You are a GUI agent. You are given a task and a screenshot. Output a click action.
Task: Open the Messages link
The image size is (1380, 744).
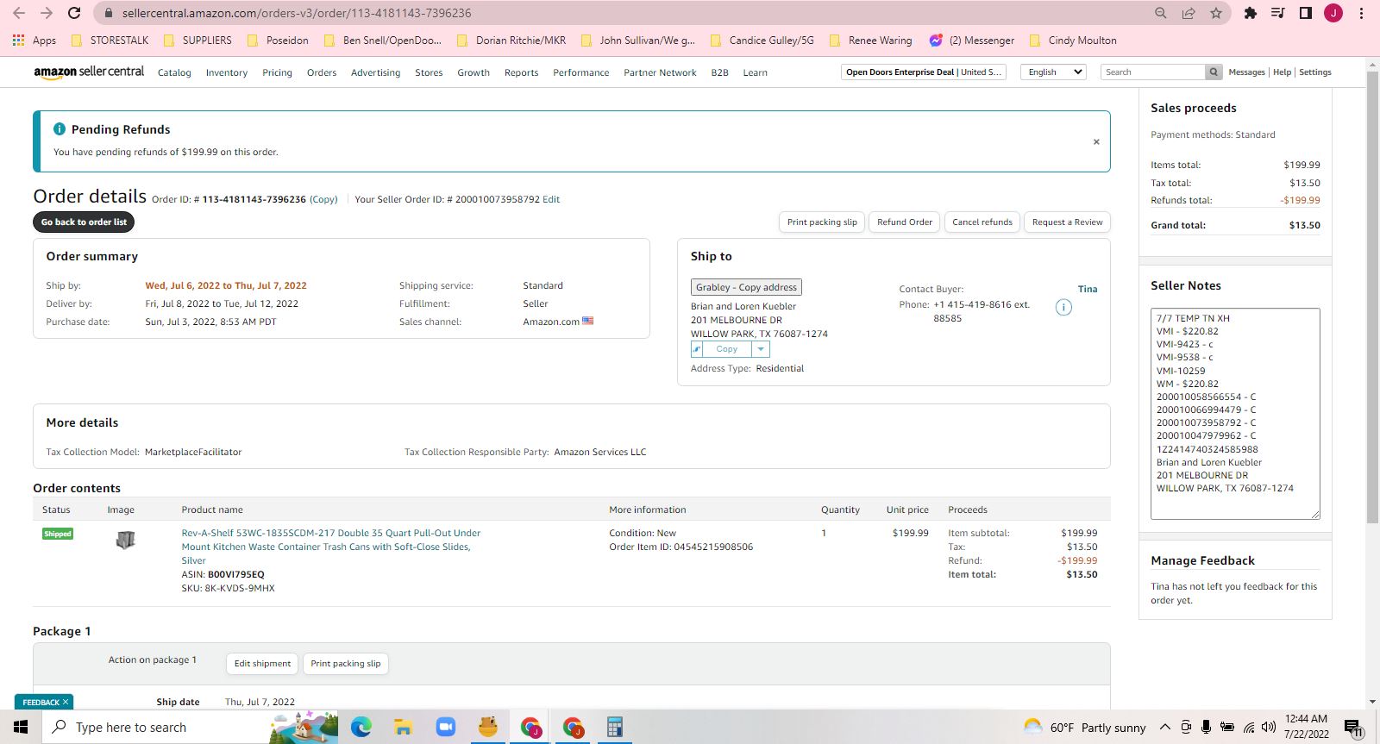pyautogui.click(x=1246, y=72)
